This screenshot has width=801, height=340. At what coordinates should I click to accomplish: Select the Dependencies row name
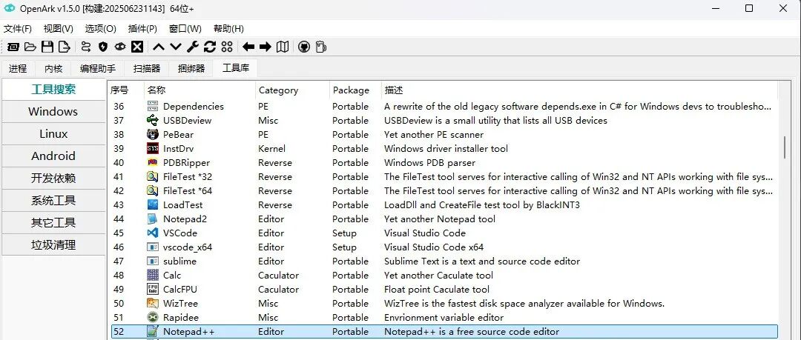pyautogui.click(x=193, y=106)
